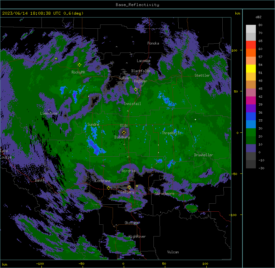
Task: Click the magenta 42 dBZ legend swatch
Action: pos(251,100)
